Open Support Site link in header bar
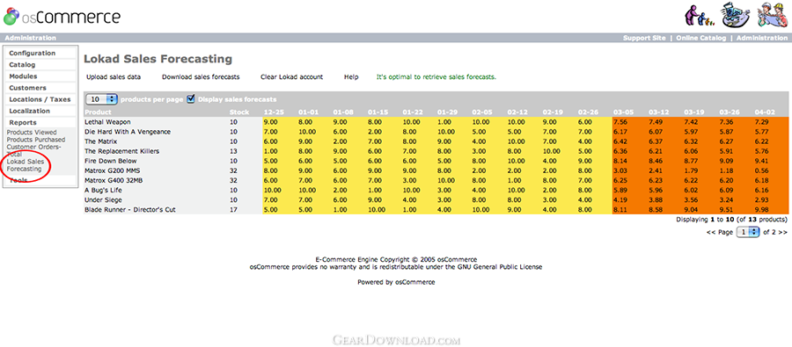Viewport: 792px width, 347px height. [x=644, y=38]
